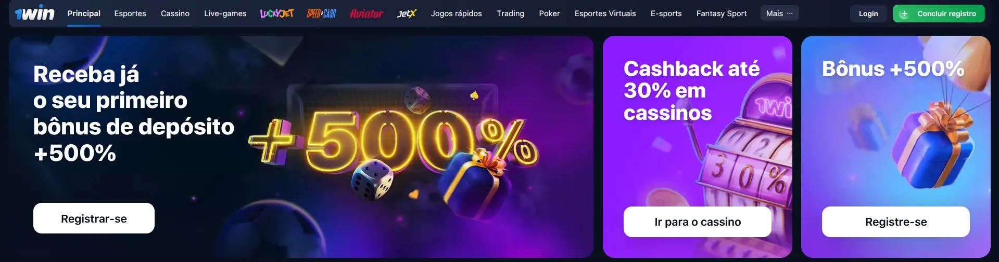The image size is (999, 262).
Task: Open the JetX game logo
Action: point(407,13)
